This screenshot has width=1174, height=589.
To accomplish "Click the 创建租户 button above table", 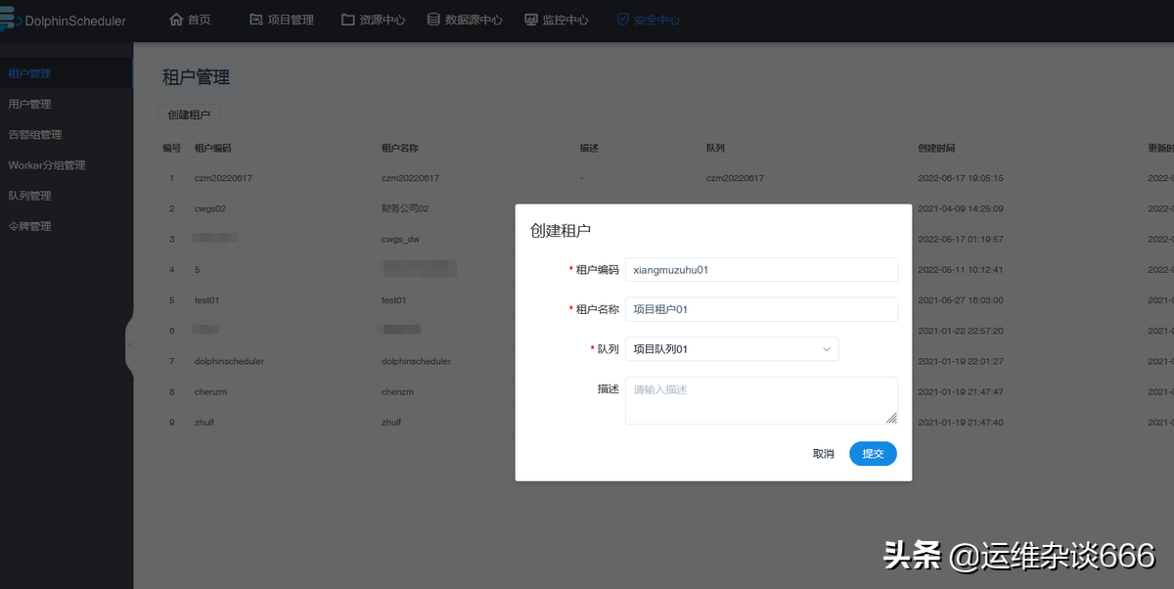I will (189, 114).
